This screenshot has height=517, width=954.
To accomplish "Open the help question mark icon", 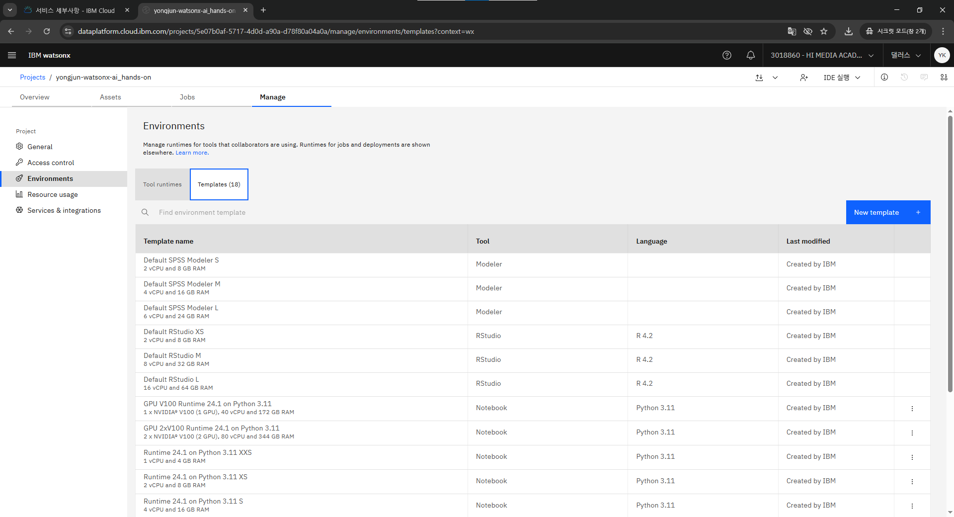I will (x=727, y=55).
